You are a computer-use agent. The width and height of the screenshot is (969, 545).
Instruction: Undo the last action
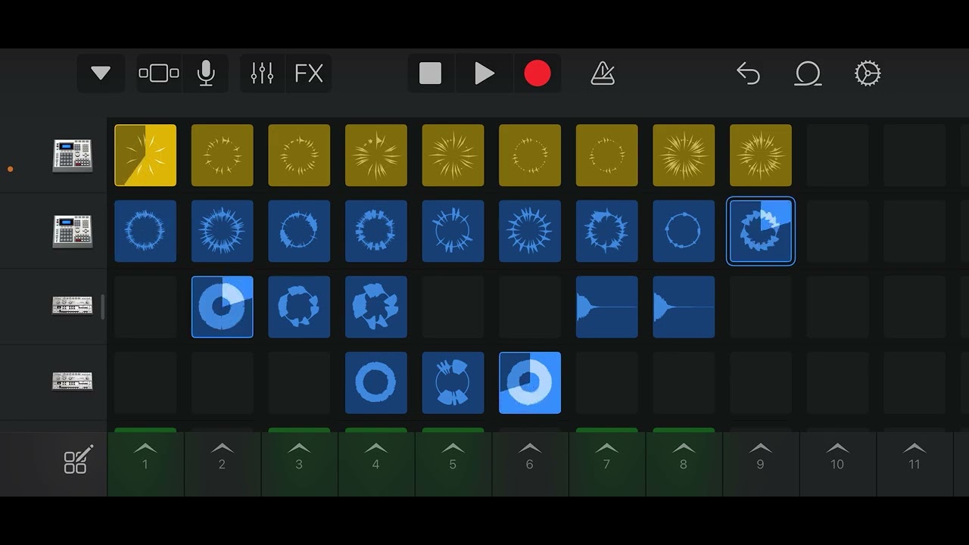click(748, 73)
